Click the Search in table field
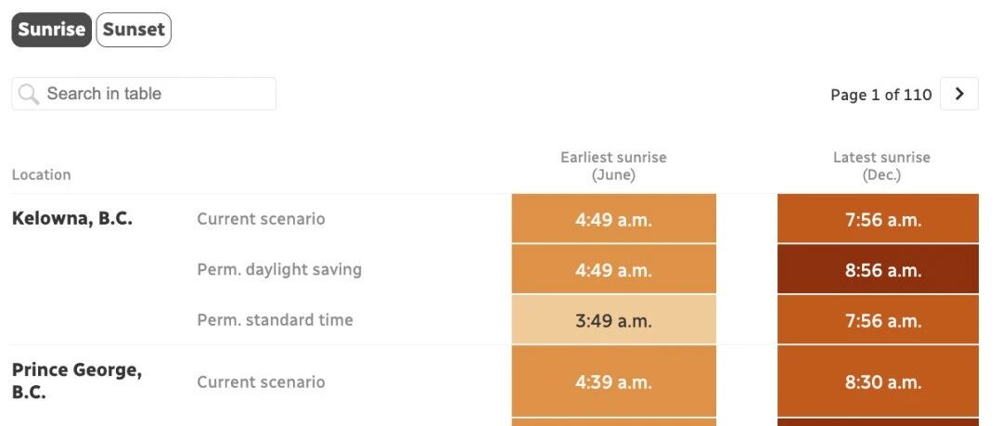Viewport: 1002px width, 426px height. [144, 94]
